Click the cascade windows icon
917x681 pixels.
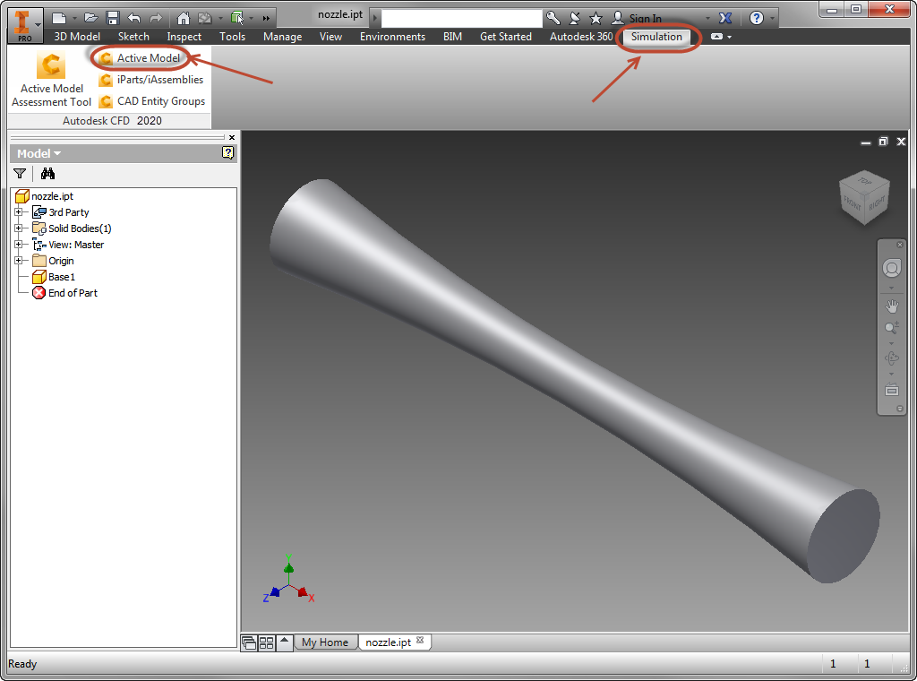point(249,642)
